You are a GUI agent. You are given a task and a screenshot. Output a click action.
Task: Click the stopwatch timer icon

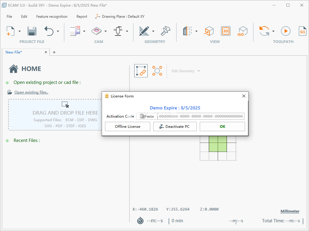[x=140, y=220]
